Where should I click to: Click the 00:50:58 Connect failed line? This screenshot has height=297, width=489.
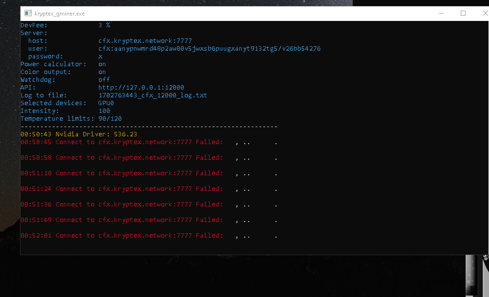tap(149, 158)
